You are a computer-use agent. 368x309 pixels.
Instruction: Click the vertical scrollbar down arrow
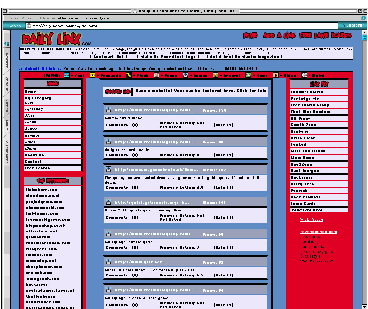pos(364,306)
